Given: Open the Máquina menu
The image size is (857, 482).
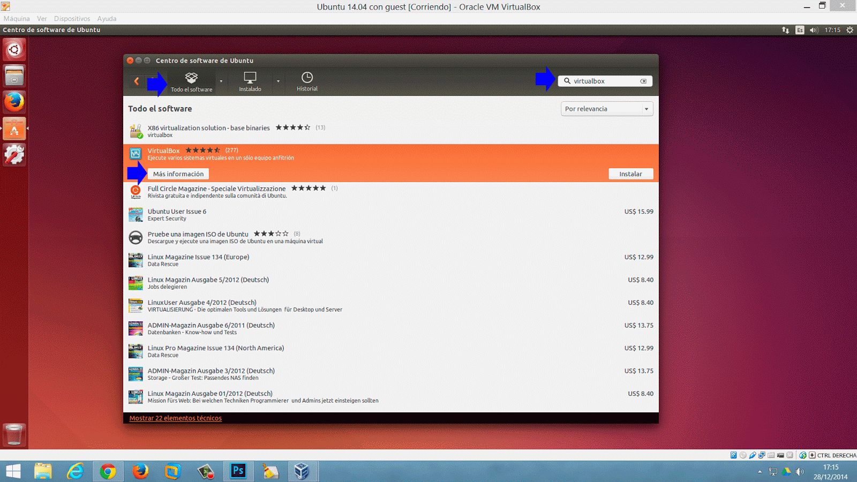Looking at the screenshot, I should click(17, 18).
